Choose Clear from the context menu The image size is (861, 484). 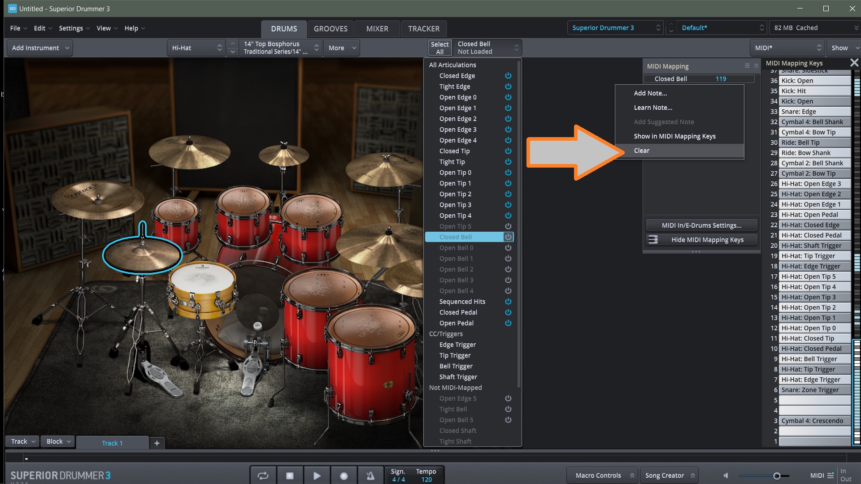(679, 151)
